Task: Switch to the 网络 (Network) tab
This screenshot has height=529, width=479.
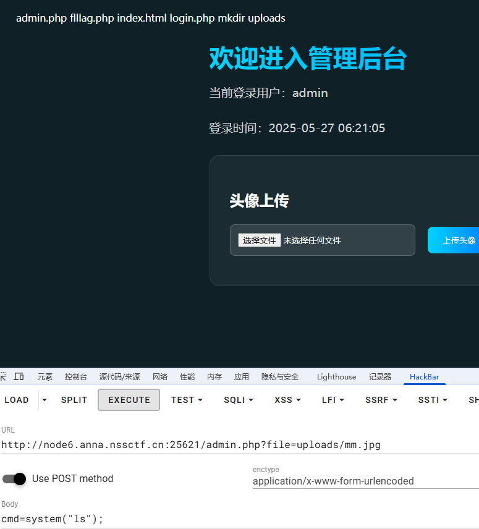Action: click(160, 376)
